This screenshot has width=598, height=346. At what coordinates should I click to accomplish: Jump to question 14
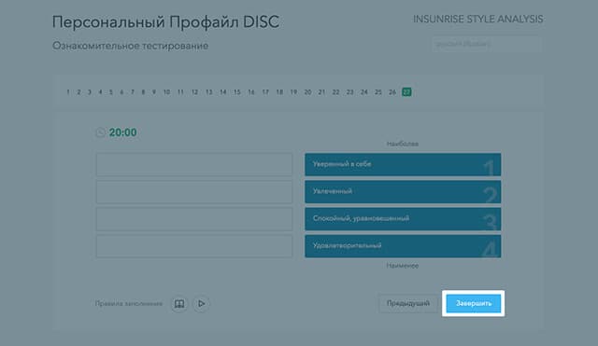click(x=223, y=92)
